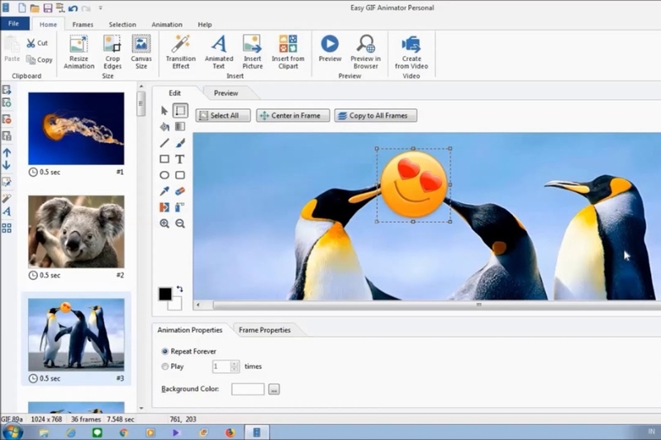Click the clipart grid icon in left sidebar

click(x=7, y=228)
